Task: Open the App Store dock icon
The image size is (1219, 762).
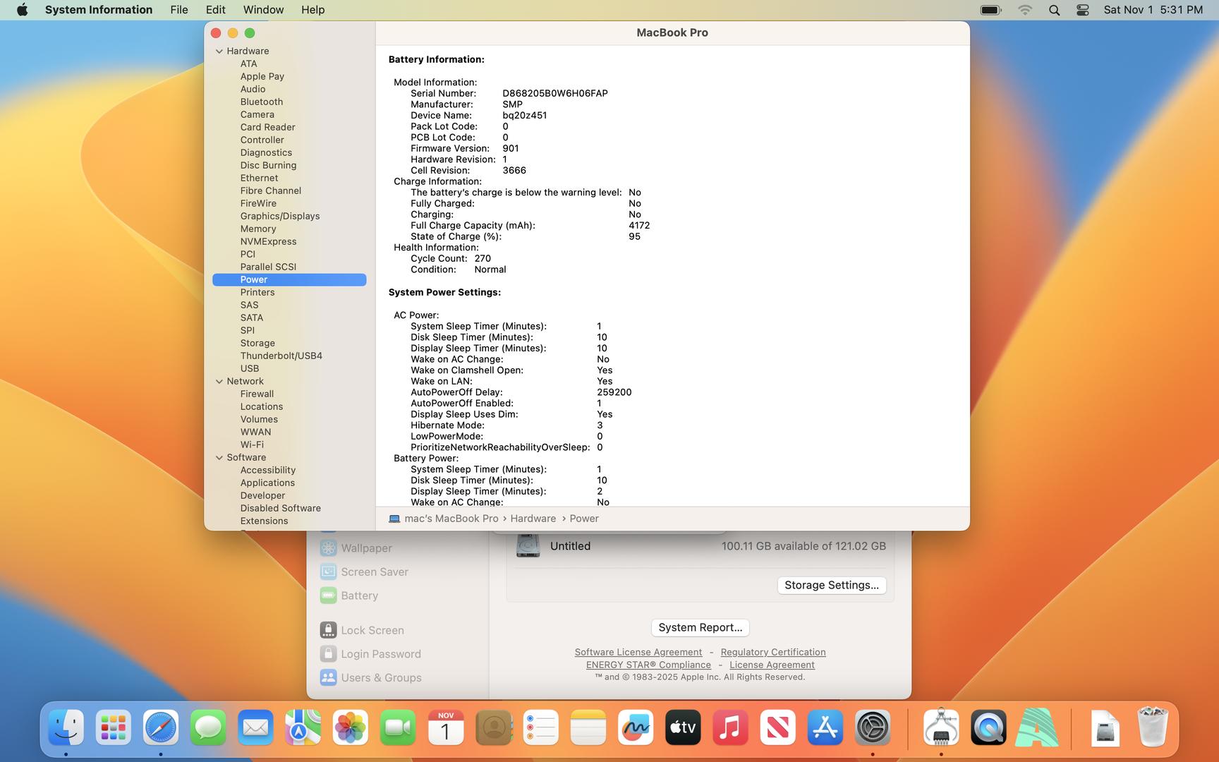Action: pyautogui.click(x=825, y=727)
